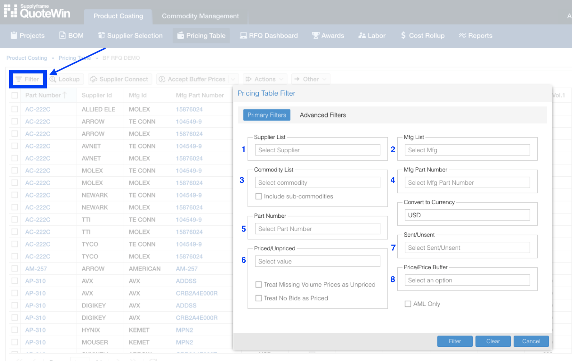Open the Awards menu item
This screenshot has height=361, width=572.
[328, 35]
